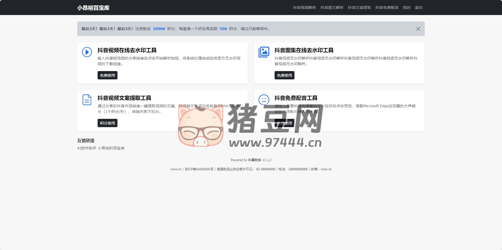Click the document icon for 文案提取工具

pos(87,100)
